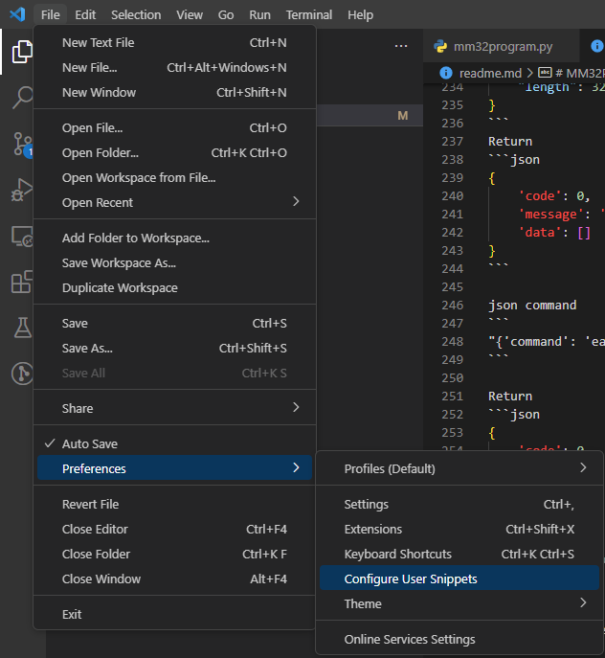Click the heading symbol icon in breadcrumb
Viewport: 605px width, 658px height.
[545, 73]
